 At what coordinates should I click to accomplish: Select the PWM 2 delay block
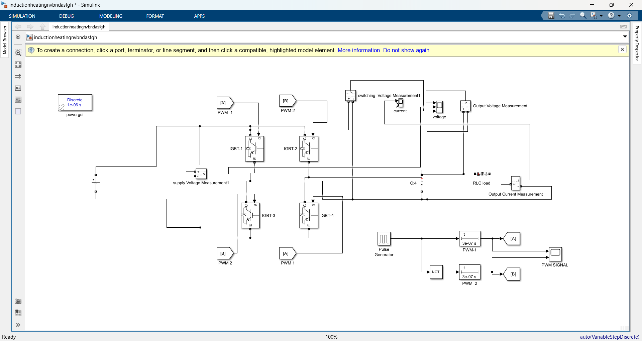pos(470,272)
